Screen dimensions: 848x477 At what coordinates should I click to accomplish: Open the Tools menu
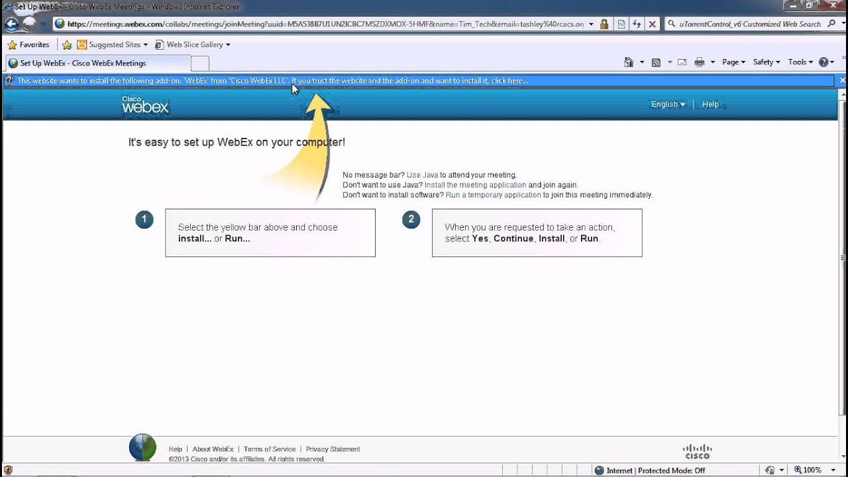(x=800, y=62)
